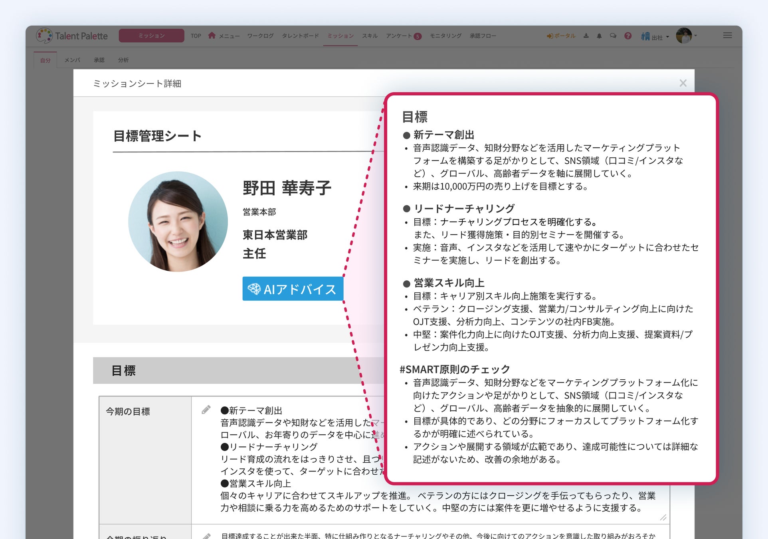
Task: Click the download icon in top bar
Action: tap(586, 36)
